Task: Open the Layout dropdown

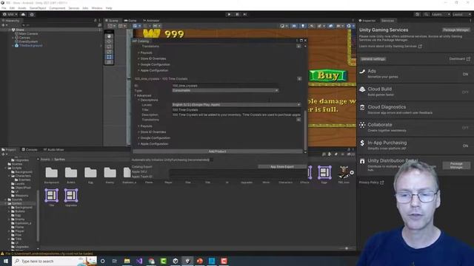Action: pyautogui.click(x=461, y=14)
